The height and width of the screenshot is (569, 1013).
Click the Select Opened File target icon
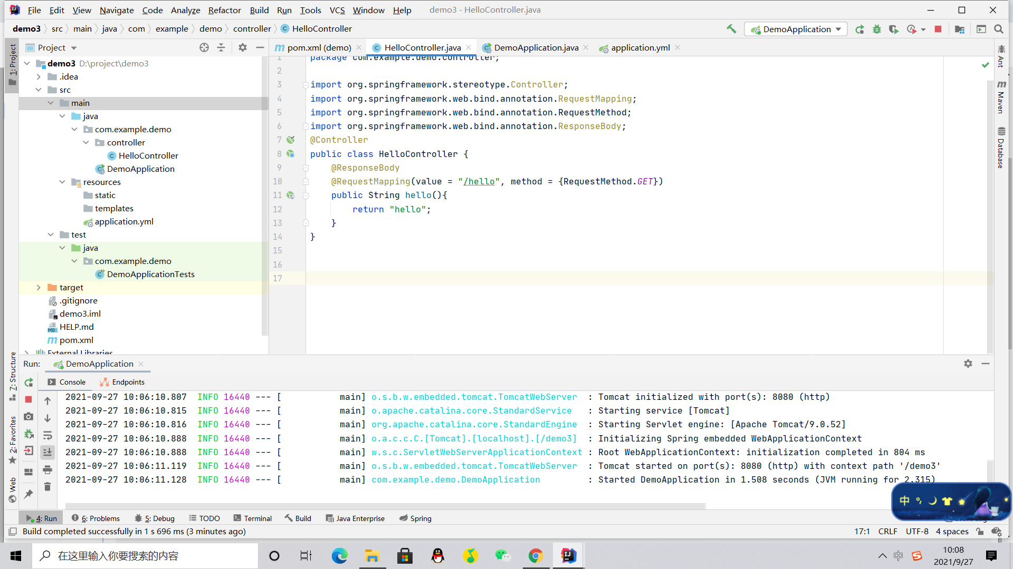(204, 47)
